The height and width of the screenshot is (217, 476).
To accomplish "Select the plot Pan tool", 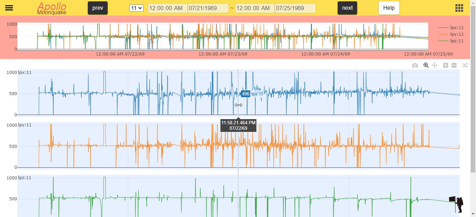I will click(x=435, y=65).
